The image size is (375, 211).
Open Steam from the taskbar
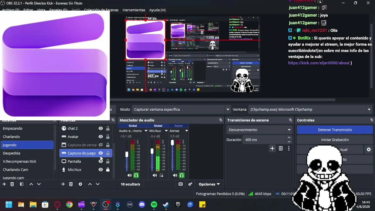point(166,204)
